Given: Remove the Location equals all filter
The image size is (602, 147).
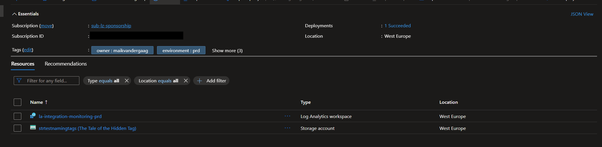Looking at the screenshot, I should 186,81.
